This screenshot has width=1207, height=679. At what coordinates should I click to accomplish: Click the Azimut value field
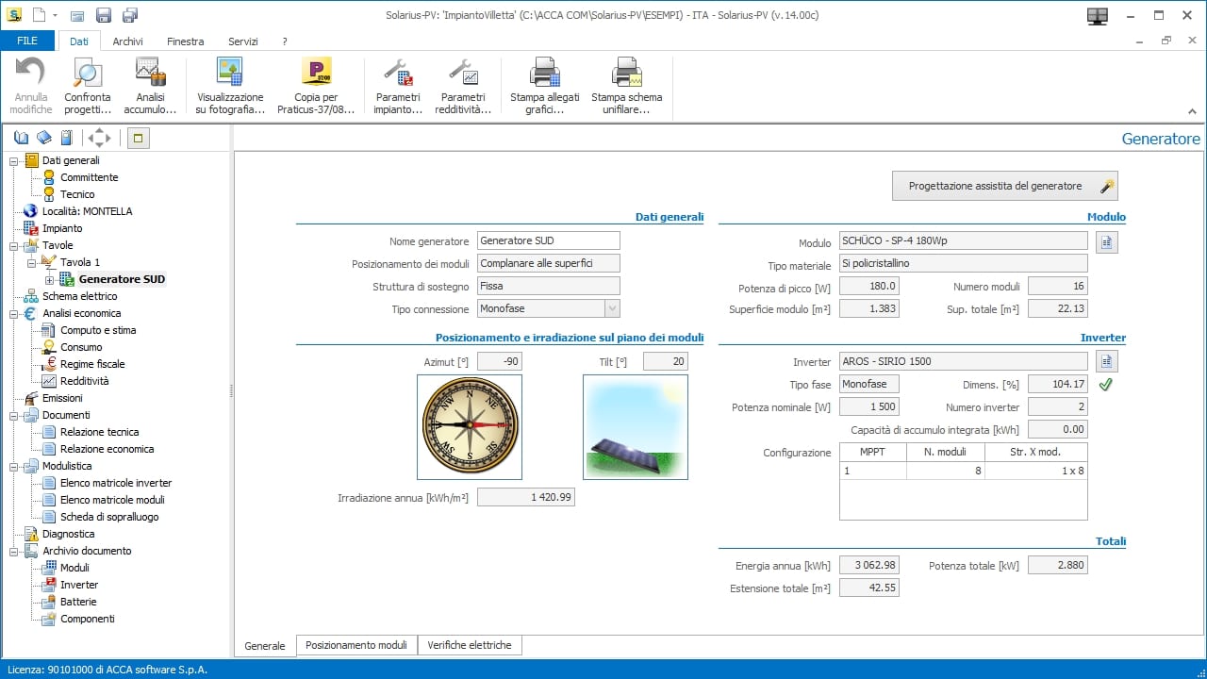500,361
